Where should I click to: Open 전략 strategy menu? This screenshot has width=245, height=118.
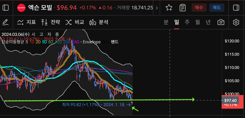[50, 22]
